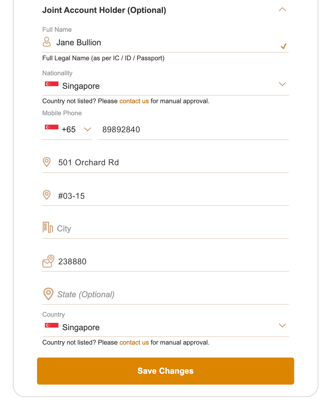
Task: Click the Singapore flag in Country field
Action: (52, 325)
